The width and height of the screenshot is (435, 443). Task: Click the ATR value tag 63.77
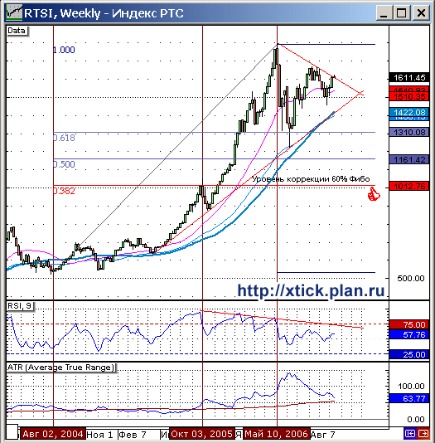[409, 399]
